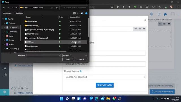Click the Cancel button in dialog
The width and height of the screenshot is (181, 102).
81,59
